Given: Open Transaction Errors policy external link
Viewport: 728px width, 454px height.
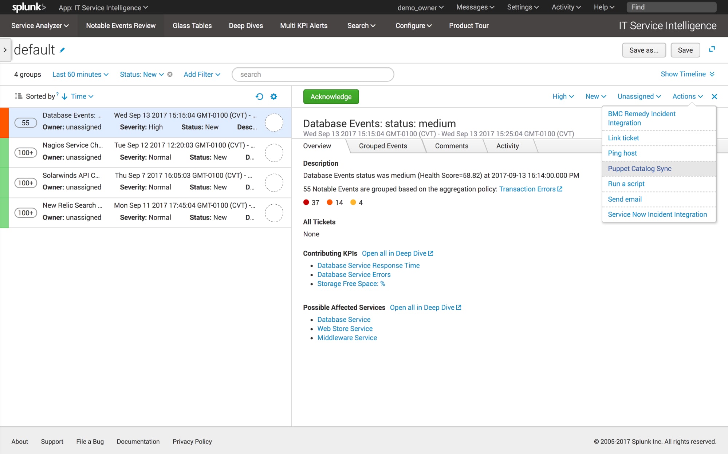Looking at the screenshot, I should (531, 189).
